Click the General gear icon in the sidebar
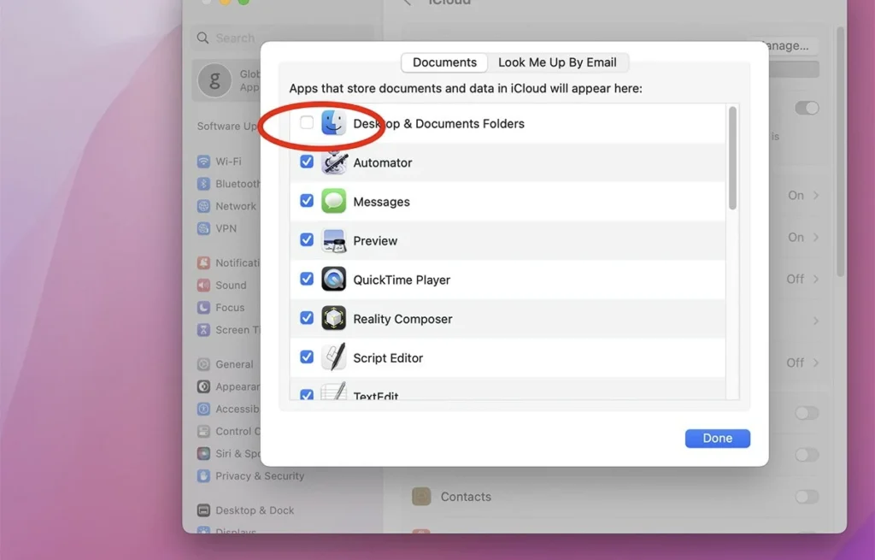Viewport: 875px width, 560px height. pyautogui.click(x=203, y=364)
